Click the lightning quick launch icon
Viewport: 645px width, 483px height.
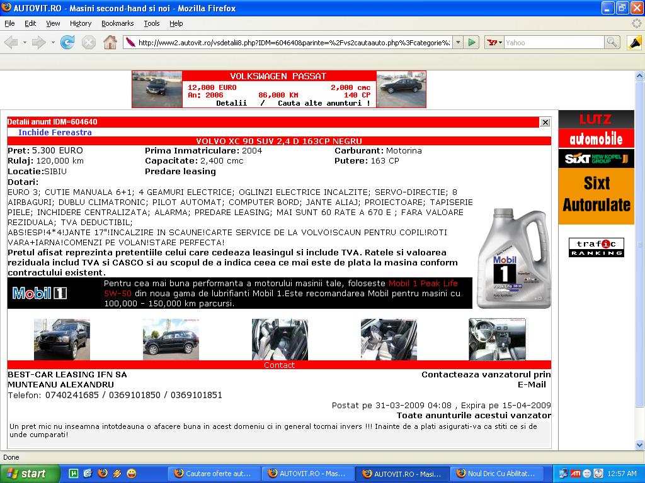point(117,474)
